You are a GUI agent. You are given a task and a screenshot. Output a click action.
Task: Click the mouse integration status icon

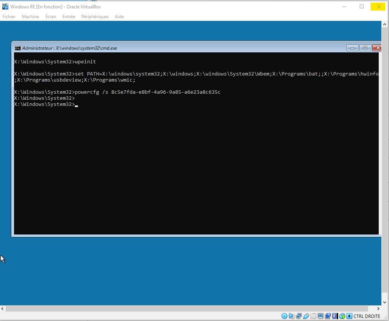(x=342, y=316)
